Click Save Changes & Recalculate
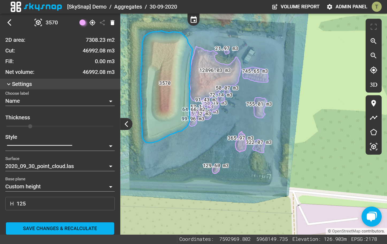The image size is (387, 244). click(x=60, y=228)
